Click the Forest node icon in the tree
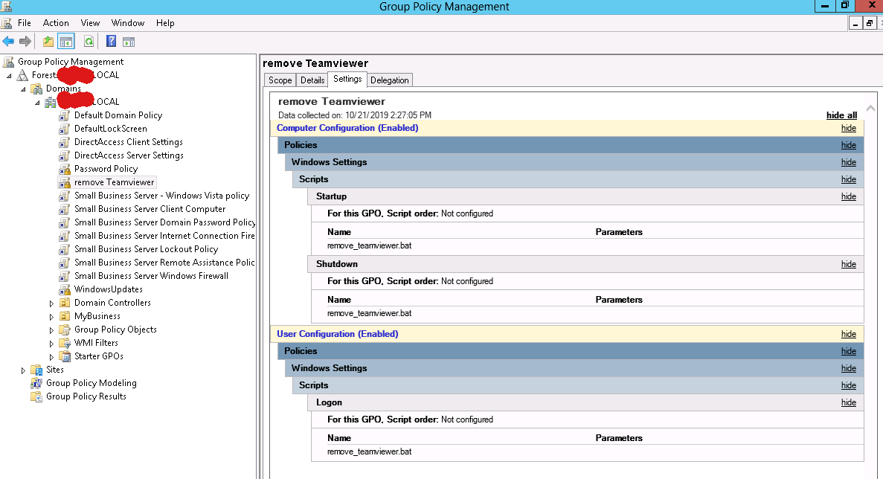 pyautogui.click(x=22, y=75)
